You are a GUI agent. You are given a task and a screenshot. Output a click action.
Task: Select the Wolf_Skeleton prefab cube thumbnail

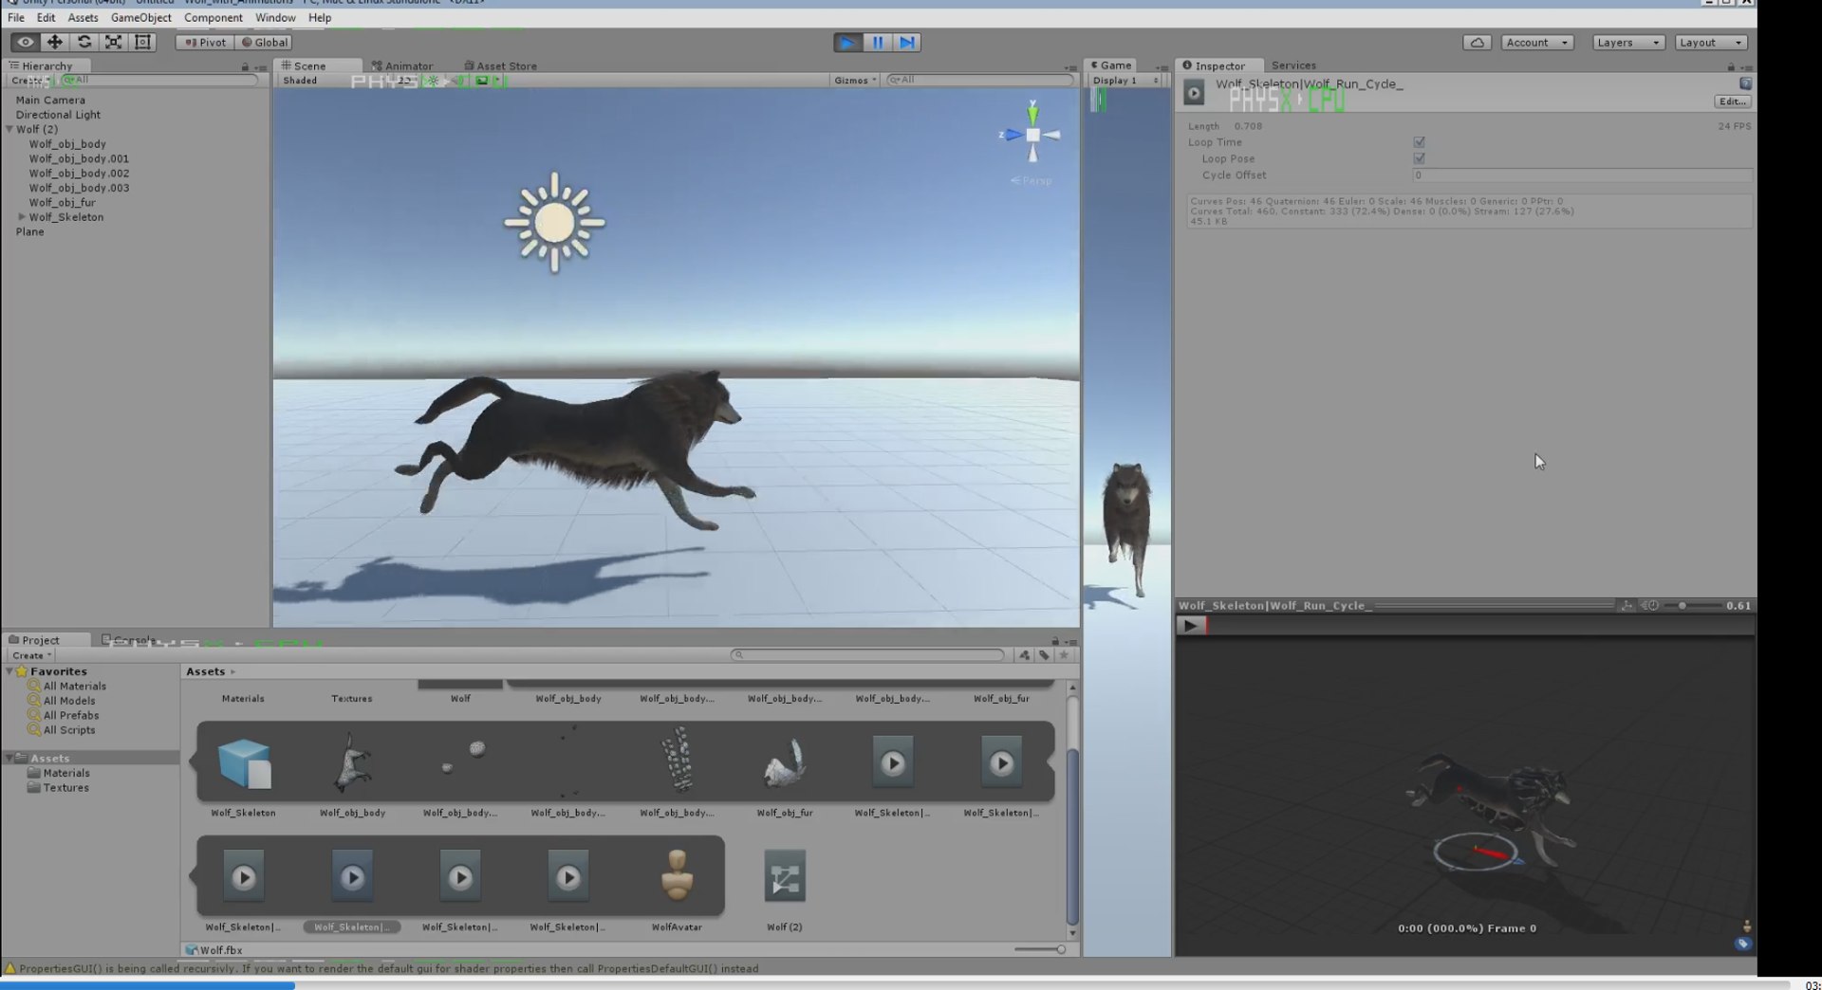coord(244,763)
